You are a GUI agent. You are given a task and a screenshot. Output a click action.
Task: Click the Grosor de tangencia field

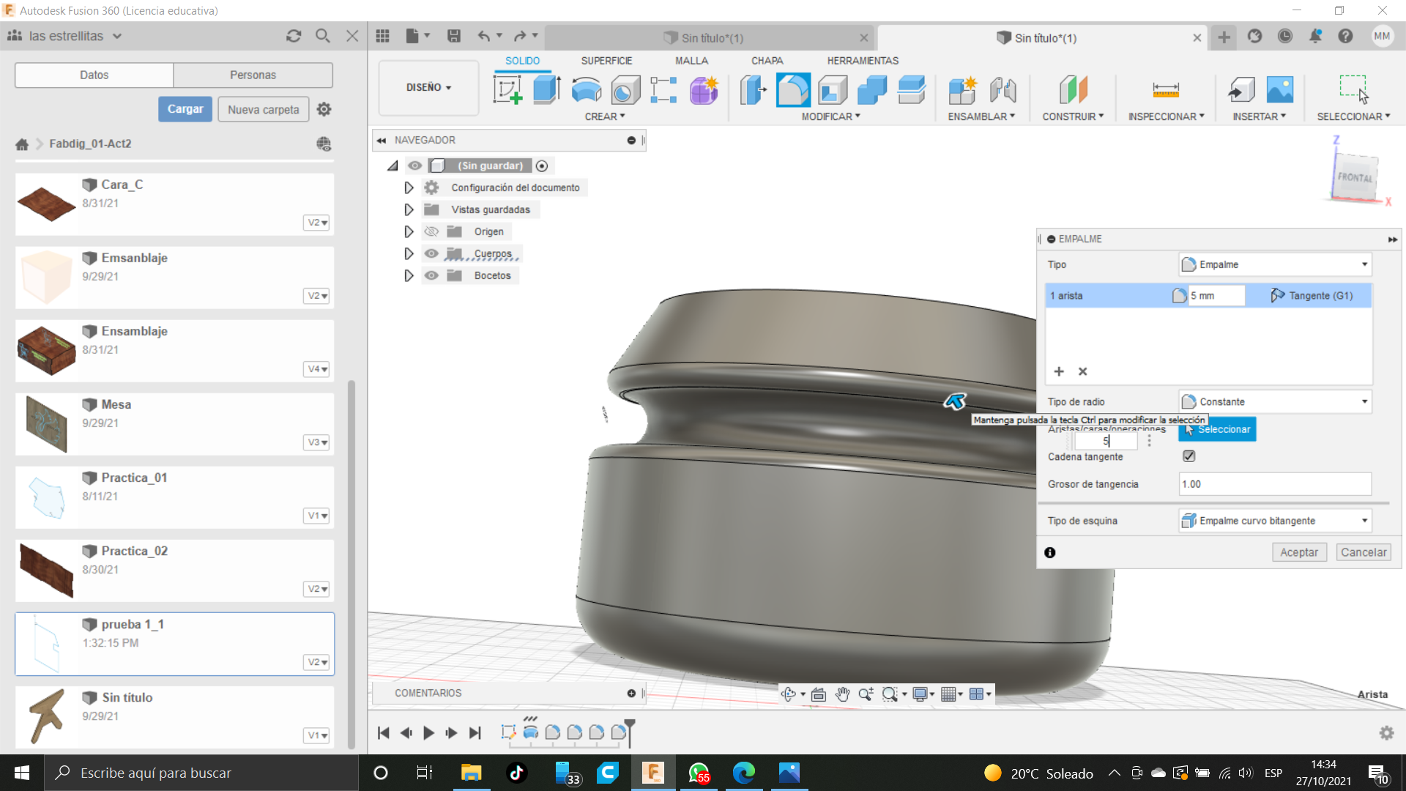click(1274, 484)
